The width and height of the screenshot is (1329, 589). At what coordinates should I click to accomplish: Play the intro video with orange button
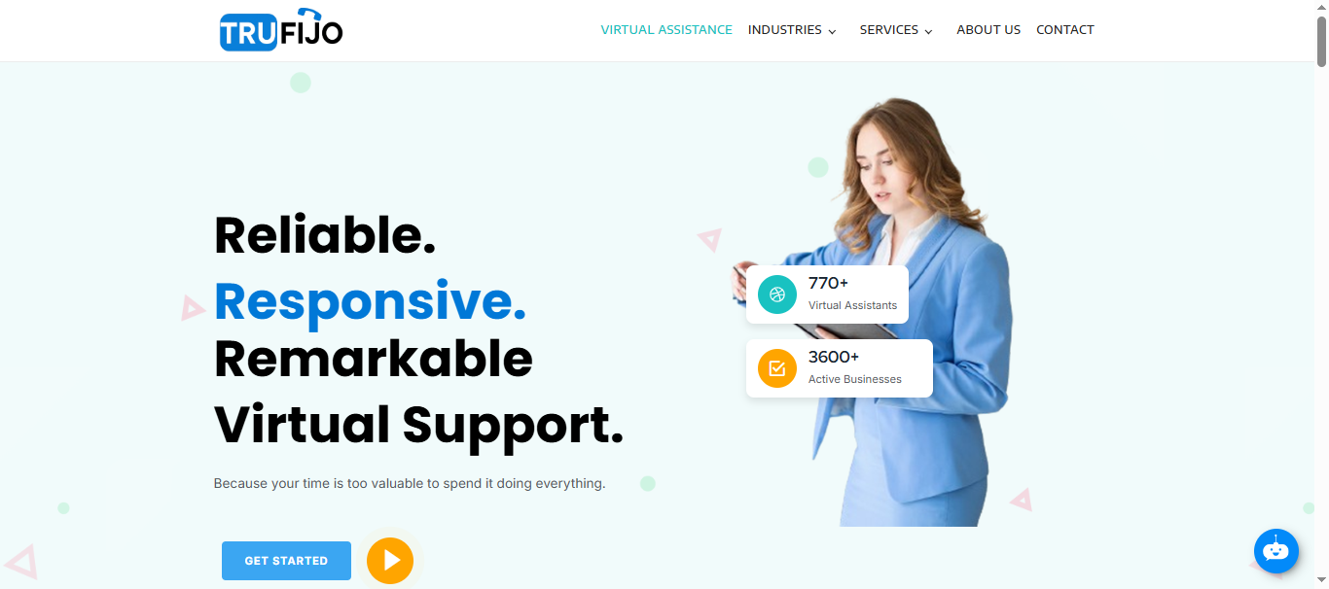point(390,561)
